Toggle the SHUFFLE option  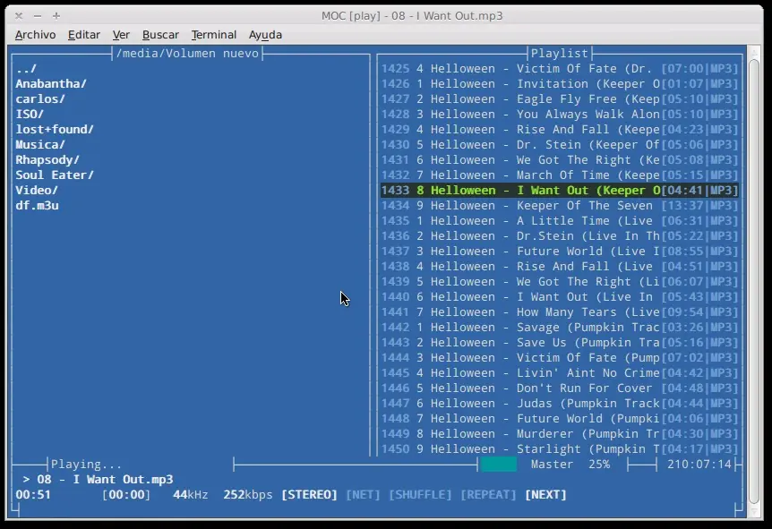420,495
